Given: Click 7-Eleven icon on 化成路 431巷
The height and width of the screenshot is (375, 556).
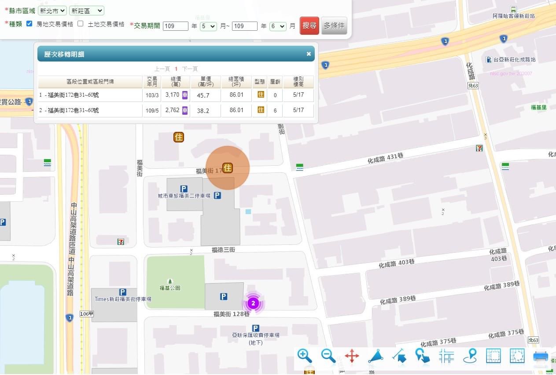Looking at the screenshot, I should [479, 148].
